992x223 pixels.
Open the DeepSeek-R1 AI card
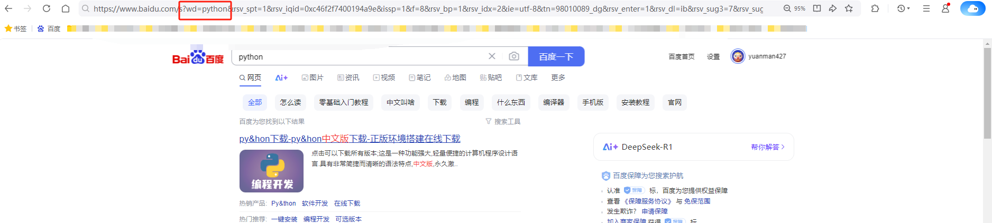pyautogui.click(x=693, y=147)
